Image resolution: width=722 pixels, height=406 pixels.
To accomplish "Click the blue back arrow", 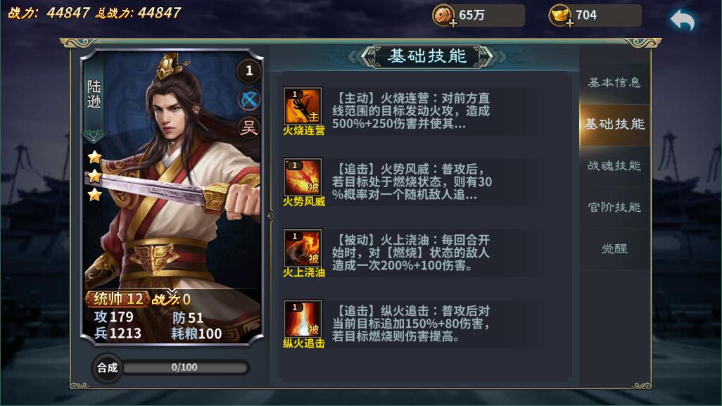I will [683, 20].
